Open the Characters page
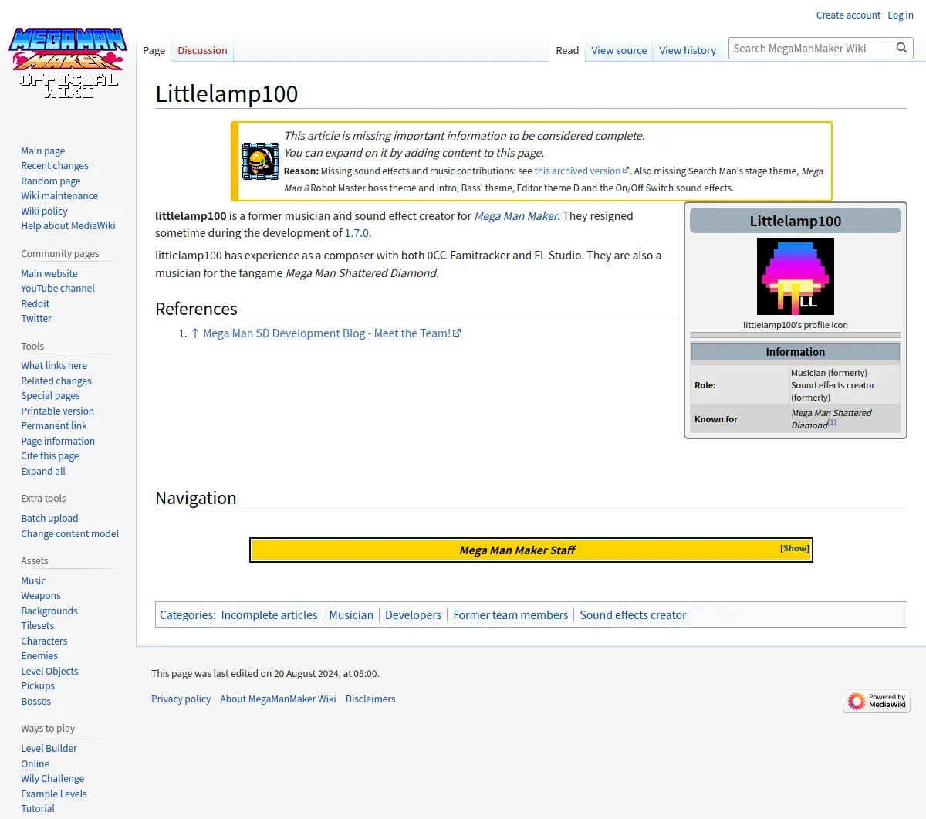Screen dimensions: 926x819 [44, 641]
